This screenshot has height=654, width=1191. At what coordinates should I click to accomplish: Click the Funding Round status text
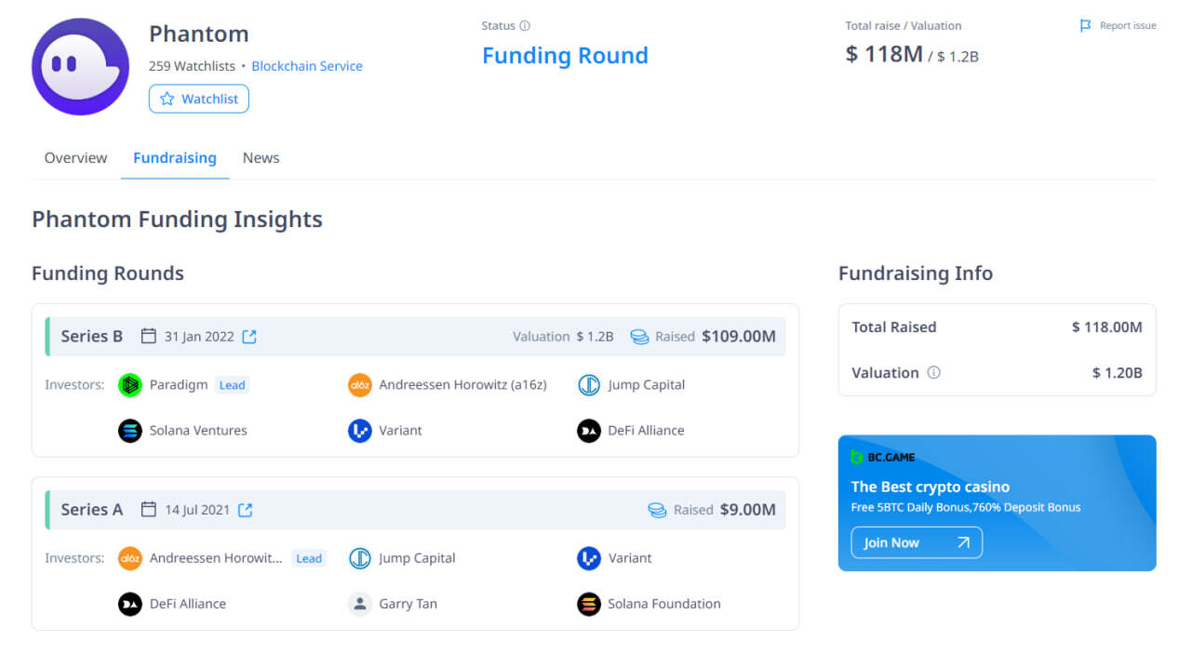coord(565,56)
